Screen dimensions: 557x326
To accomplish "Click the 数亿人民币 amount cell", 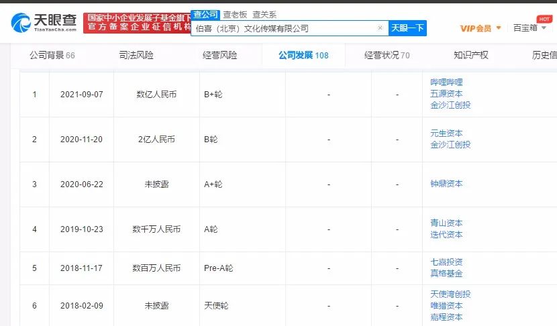I will pyautogui.click(x=156, y=95).
